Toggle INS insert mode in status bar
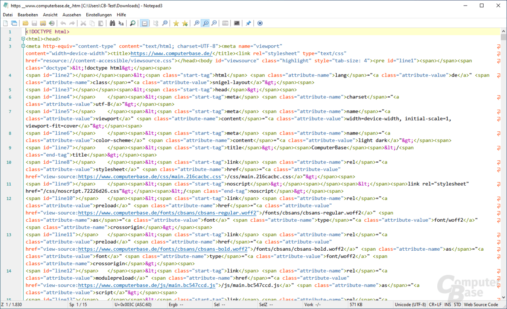The height and width of the screenshot is (309, 507). point(448,305)
